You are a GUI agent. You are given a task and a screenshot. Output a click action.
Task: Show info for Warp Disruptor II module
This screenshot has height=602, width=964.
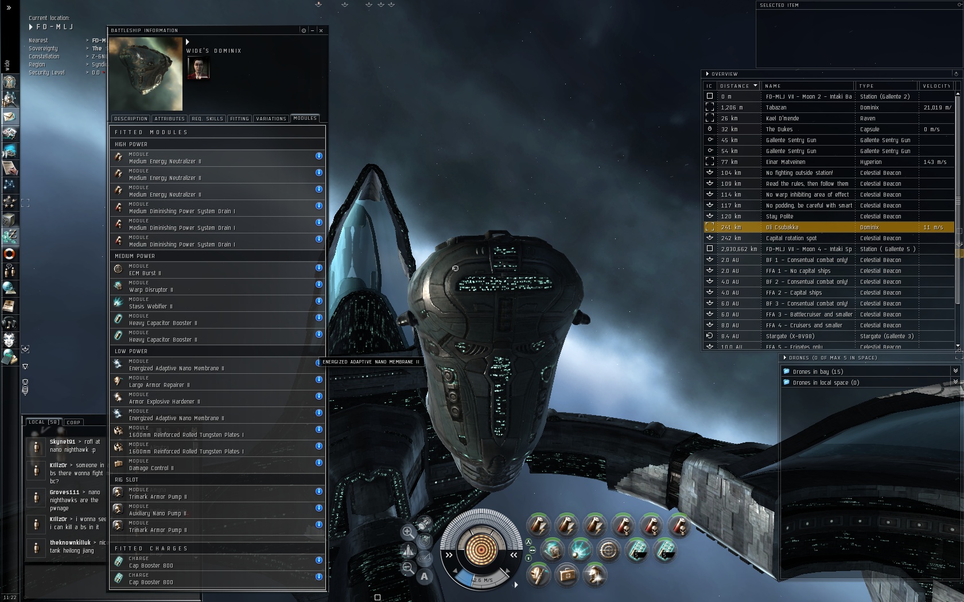coord(319,284)
